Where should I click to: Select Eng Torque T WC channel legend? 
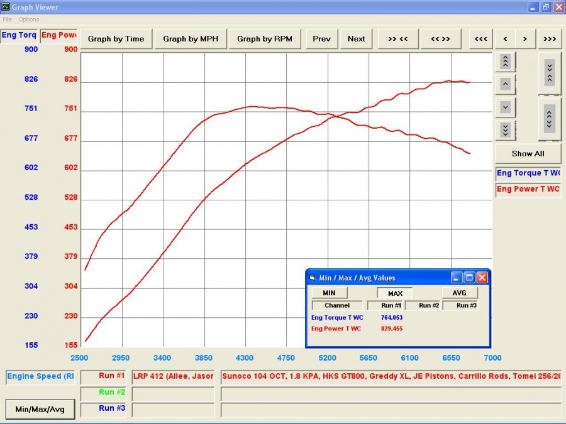pyautogui.click(x=528, y=173)
